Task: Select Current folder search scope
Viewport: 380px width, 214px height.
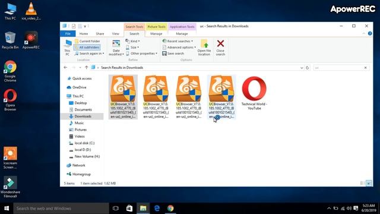Action: click(87, 41)
